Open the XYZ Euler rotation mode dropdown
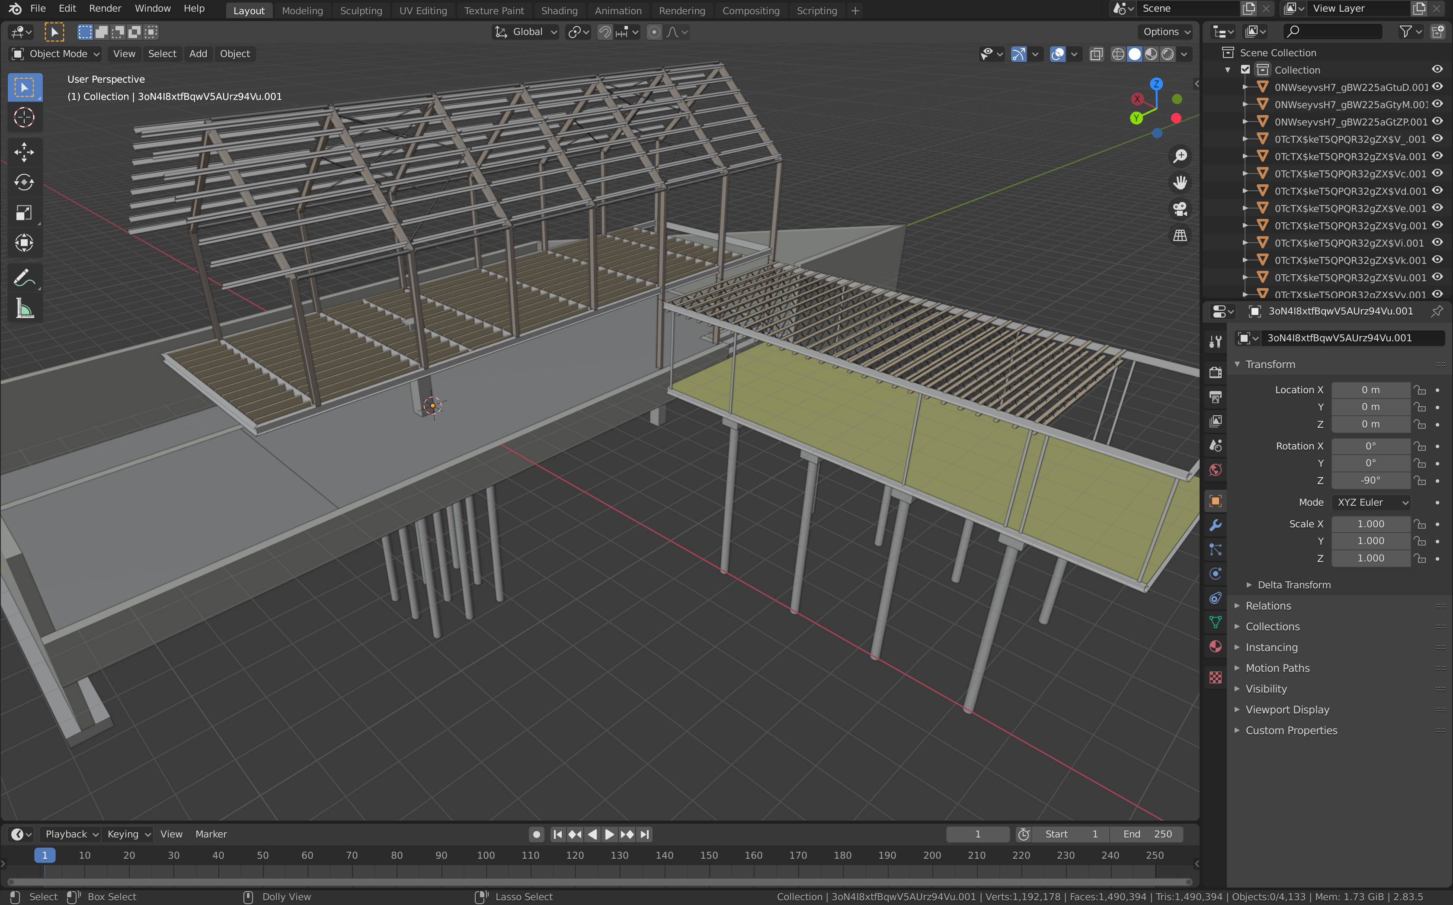1453x905 pixels. 1370,502
